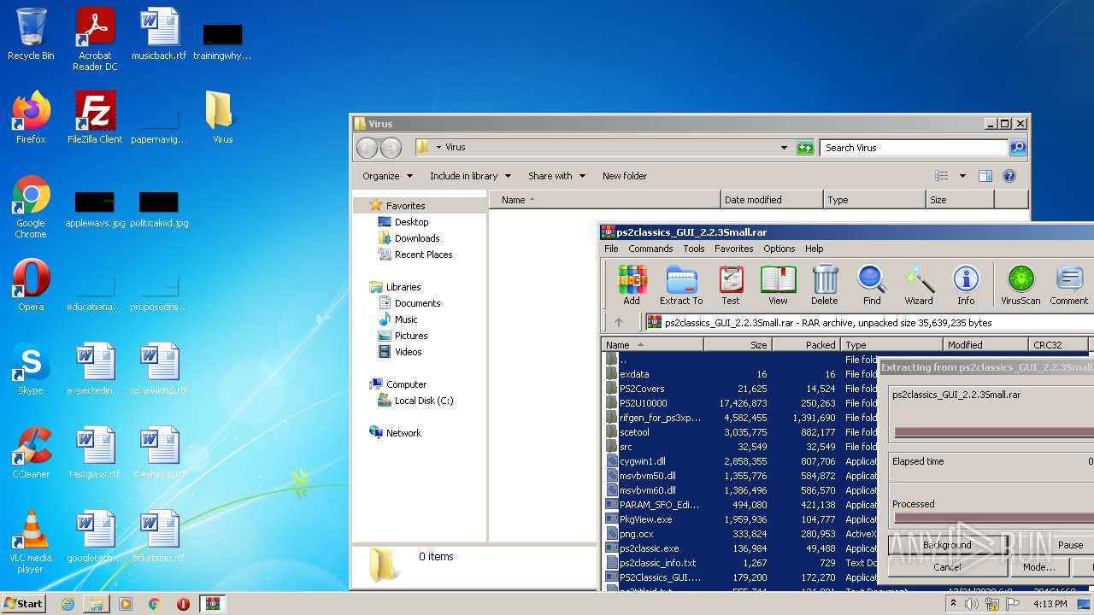Image resolution: width=1094 pixels, height=615 pixels.
Task: Expand the Share with dropdown
Action: pyautogui.click(x=556, y=176)
